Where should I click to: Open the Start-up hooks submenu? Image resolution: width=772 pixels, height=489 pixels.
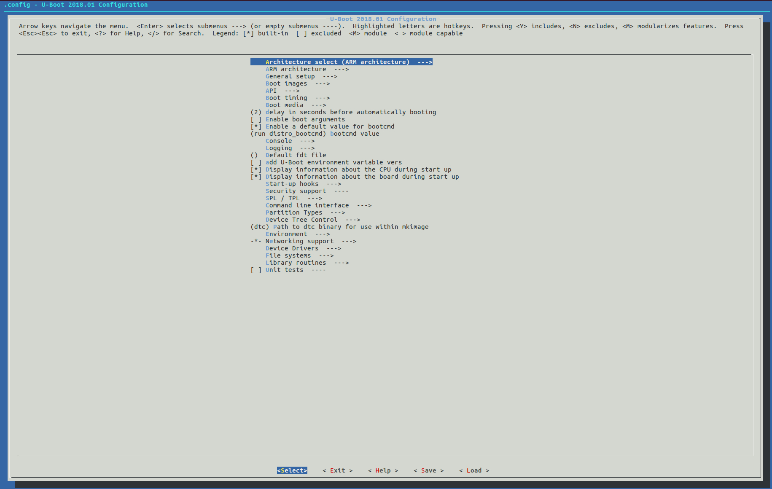coord(303,184)
